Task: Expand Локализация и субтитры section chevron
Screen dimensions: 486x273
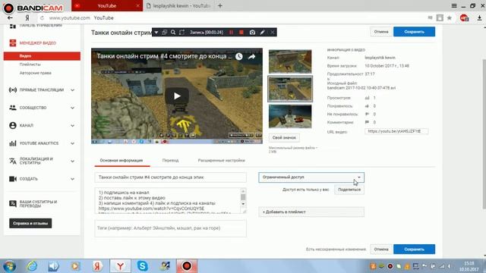Action: [x=72, y=162]
